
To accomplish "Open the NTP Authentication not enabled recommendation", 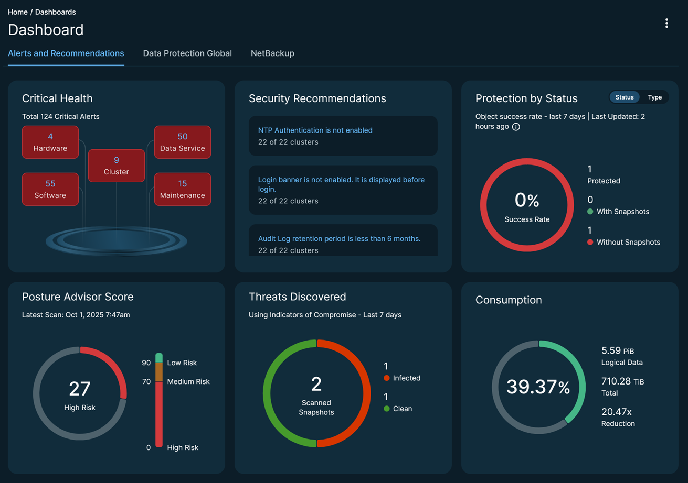I will click(315, 130).
